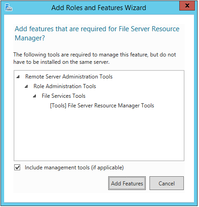Image resolution: width=199 pixels, height=207 pixels.
Task: Collapse the Role Administration Tools triangle
Action: click(x=26, y=86)
